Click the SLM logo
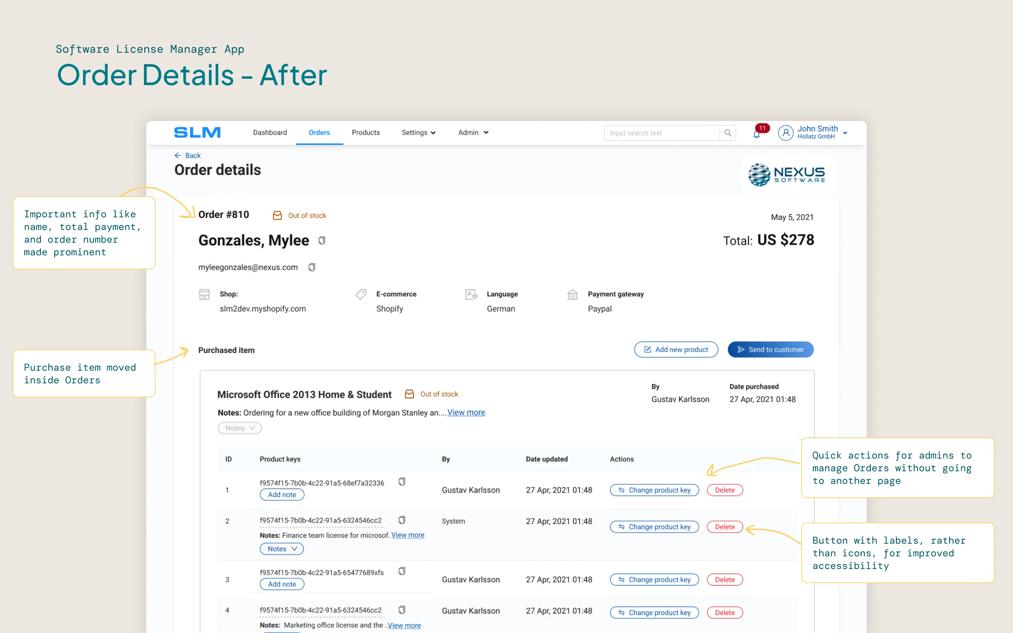Screen dimensions: 1013x633 click(x=197, y=132)
